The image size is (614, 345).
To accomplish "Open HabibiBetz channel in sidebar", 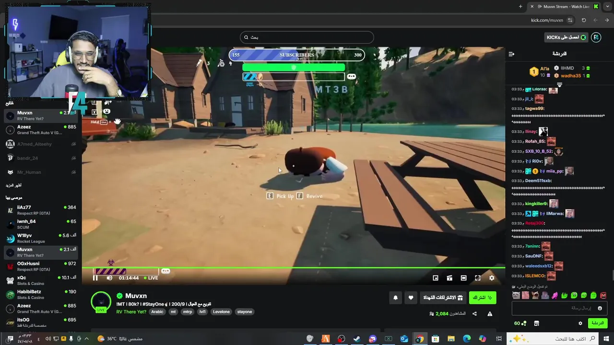I will pos(41,294).
